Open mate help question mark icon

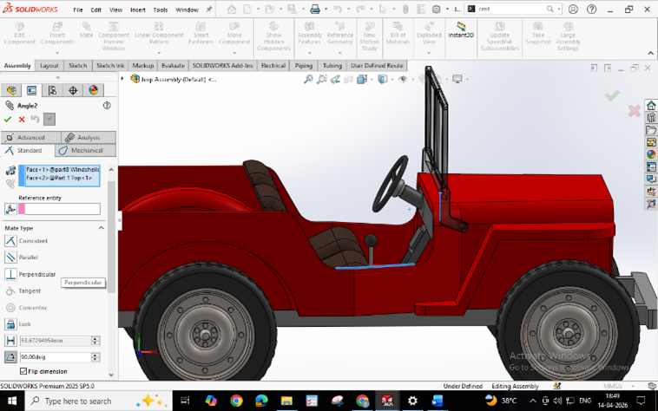[107, 106]
